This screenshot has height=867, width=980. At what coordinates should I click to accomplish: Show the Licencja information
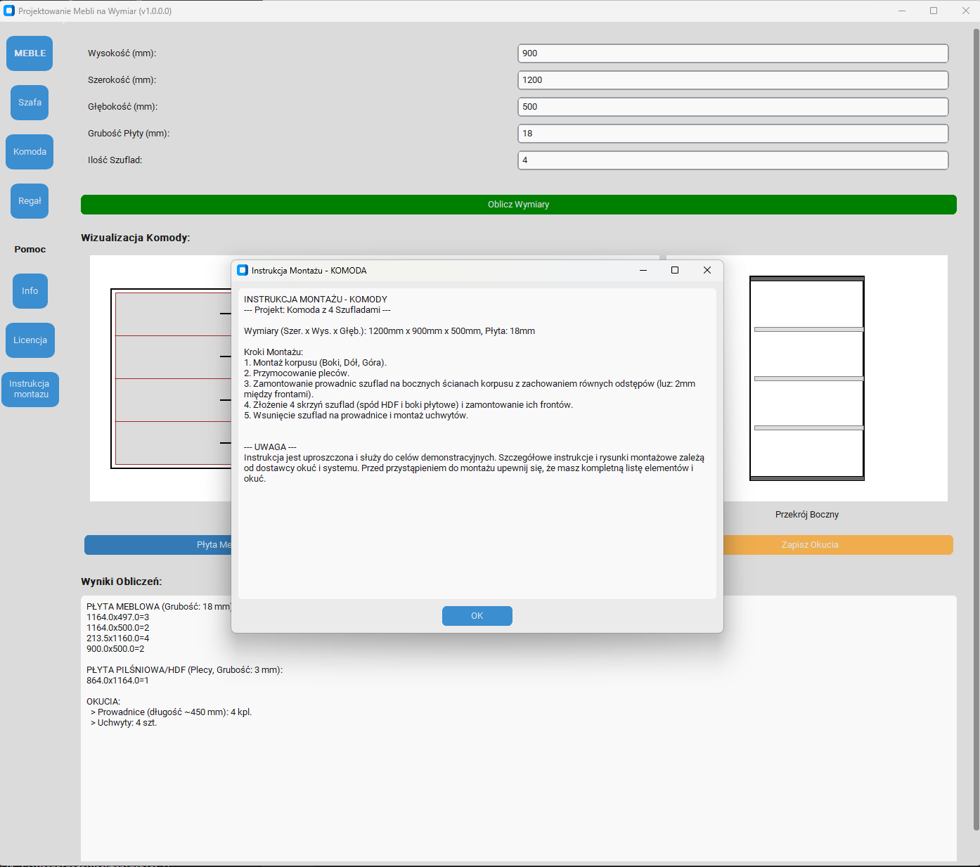(x=30, y=340)
